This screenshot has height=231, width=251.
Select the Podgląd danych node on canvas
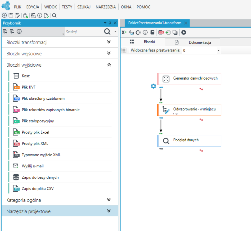tap(189, 141)
